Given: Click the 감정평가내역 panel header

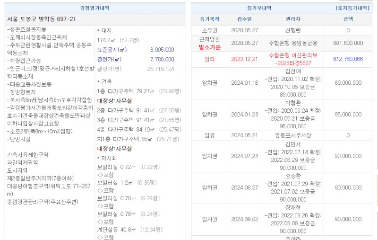Looking at the screenshot, I should coord(94,8).
